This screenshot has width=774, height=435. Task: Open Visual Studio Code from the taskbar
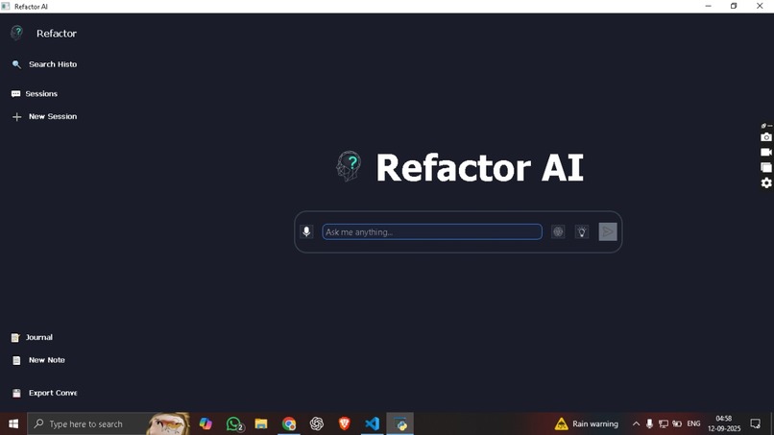pyautogui.click(x=372, y=423)
